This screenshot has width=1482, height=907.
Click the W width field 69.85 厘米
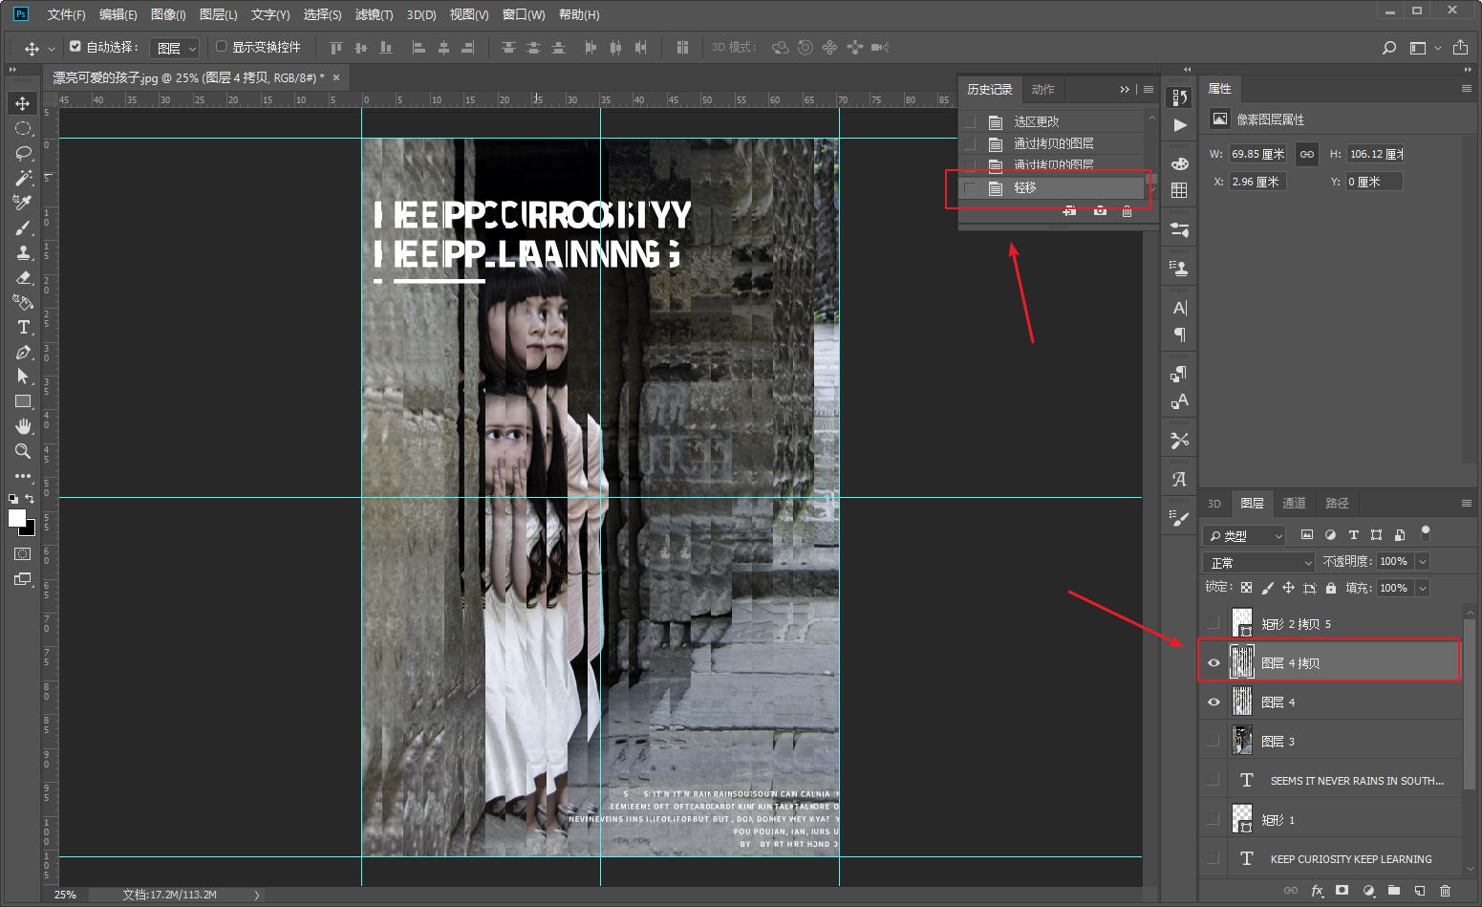click(x=1257, y=154)
